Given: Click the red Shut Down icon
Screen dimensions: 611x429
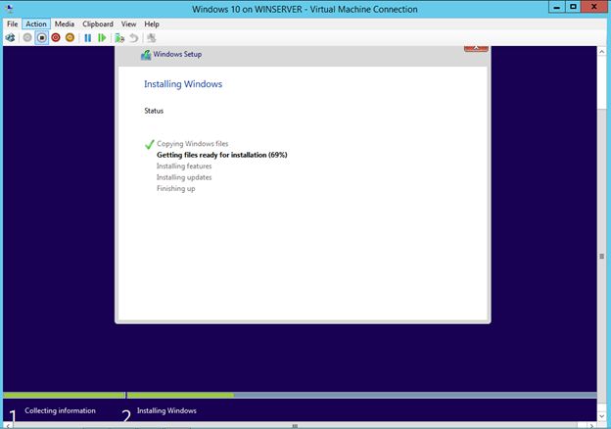Looking at the screenshot, I should (56, 38).
